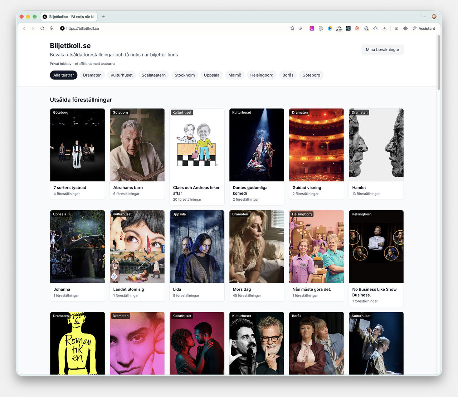Open the Mors dag poster
This screenshot has height=397, width=458.
click(x=256, y=247)
